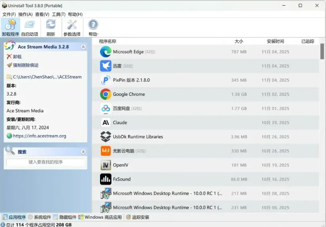This screenshot has height=227, width=326.
Task: Click the program list vertical scrollbar thumb
Action: [x=322, y=51]
